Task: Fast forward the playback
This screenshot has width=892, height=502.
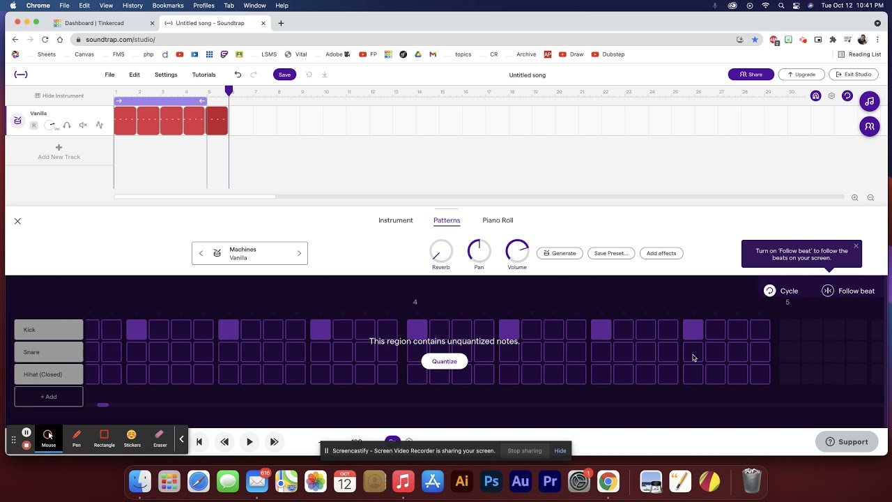Action: tap(275, 441)
